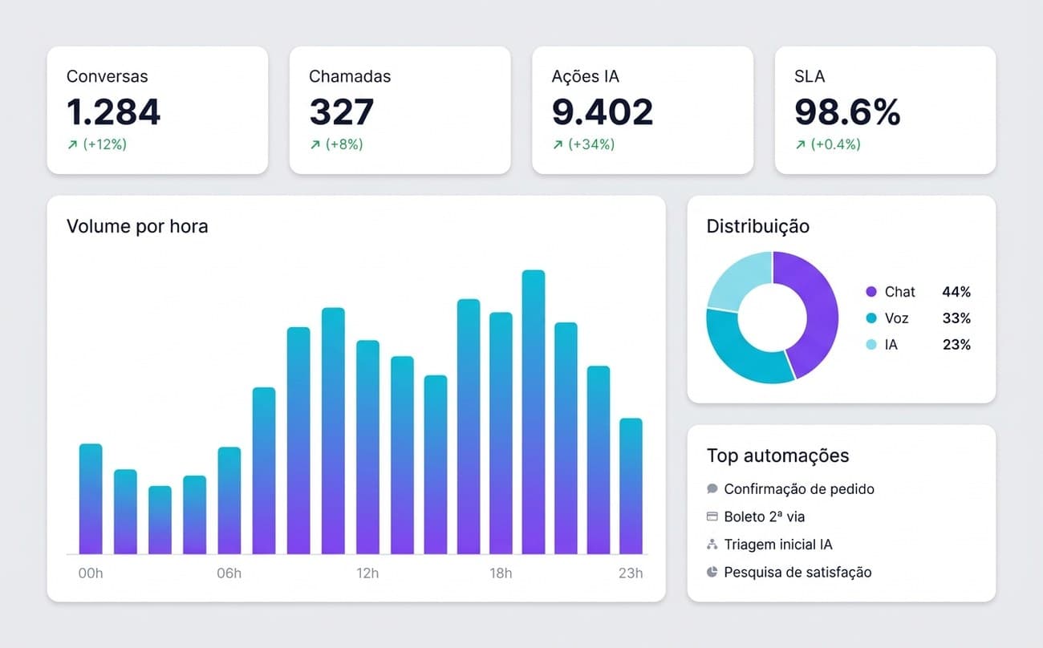1043x648 pixels.
Task: Click the pie chart icon beside Pesquisa de satisfação
Action: 712,572
